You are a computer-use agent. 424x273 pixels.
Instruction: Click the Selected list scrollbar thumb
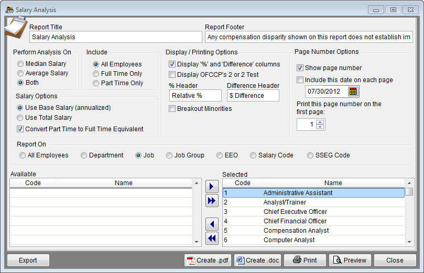click(x=409, y=191)
